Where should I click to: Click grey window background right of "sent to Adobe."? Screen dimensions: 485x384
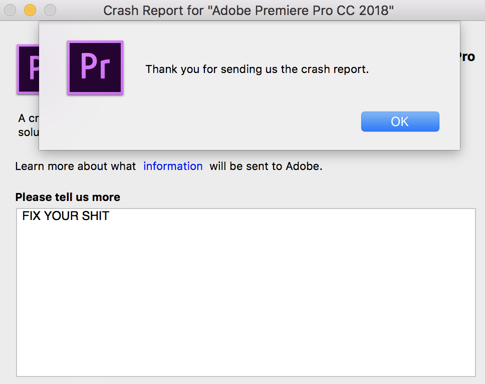(401, 166)
